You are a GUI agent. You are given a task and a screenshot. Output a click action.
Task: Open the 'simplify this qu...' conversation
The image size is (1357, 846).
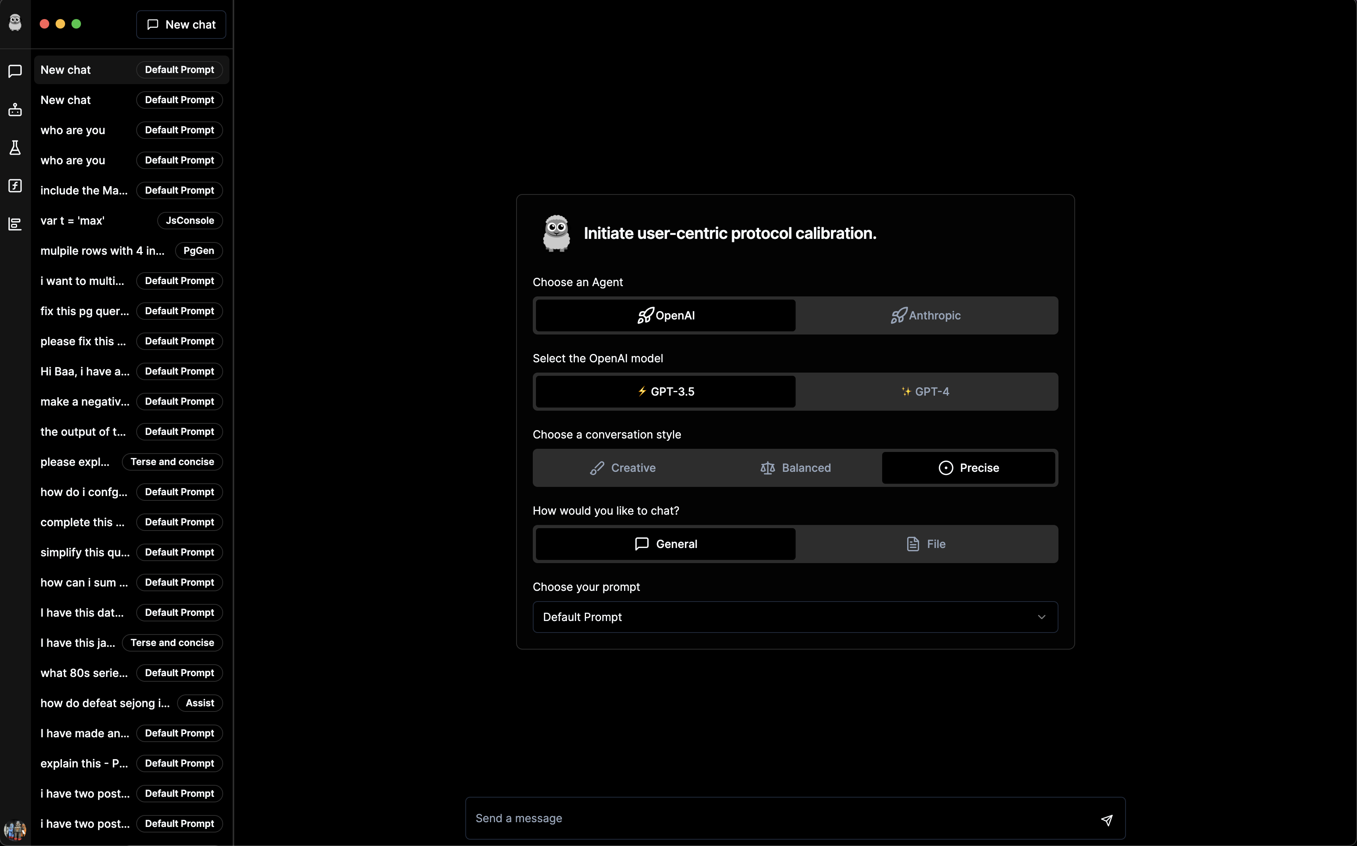click(131, 553)
